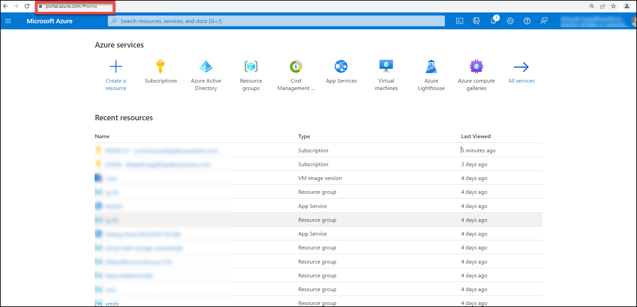The height and width of the screenshot is (307, 637).
Task: Reload the page with the browser refresh icon
Action: point(27,6)
